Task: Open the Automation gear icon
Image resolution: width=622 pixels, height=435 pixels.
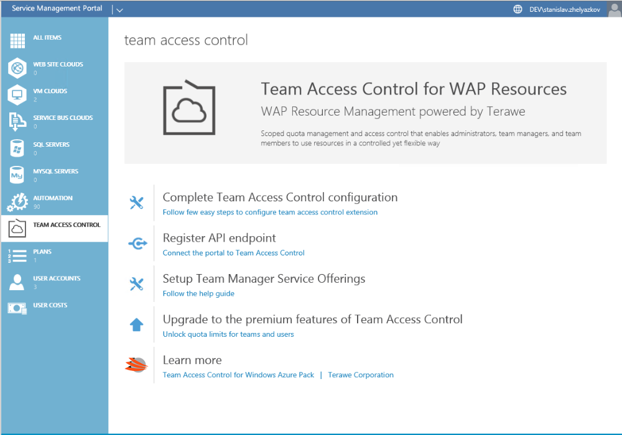Action: pyautogui.click(x=17, y=201)
